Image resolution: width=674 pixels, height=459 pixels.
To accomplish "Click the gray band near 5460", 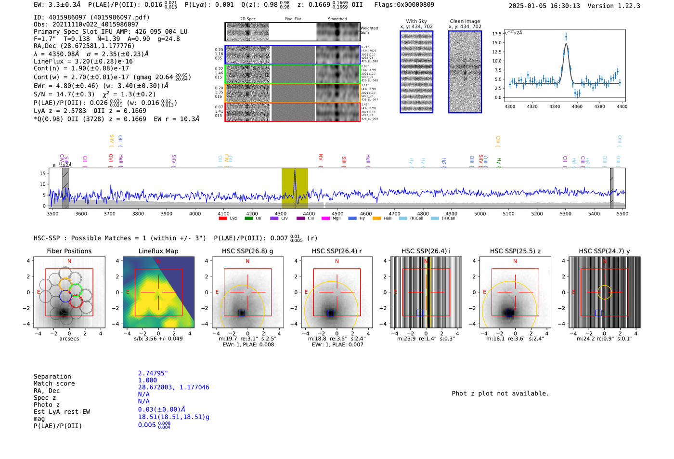I will 612,188.
